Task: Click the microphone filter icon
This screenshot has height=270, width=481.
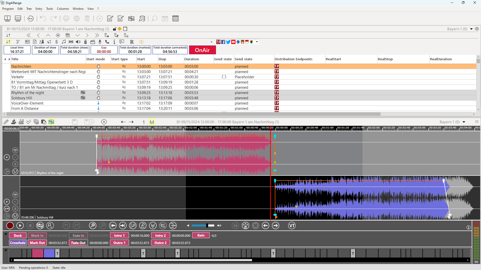Action: 100,42
